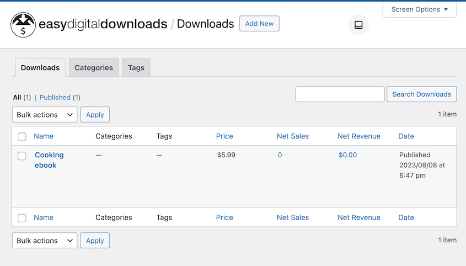This screenshot has height=266, width=466.
Task: Sort by Net Revenue in table footer
Action: pyautogui.click(x=358, y=217)
